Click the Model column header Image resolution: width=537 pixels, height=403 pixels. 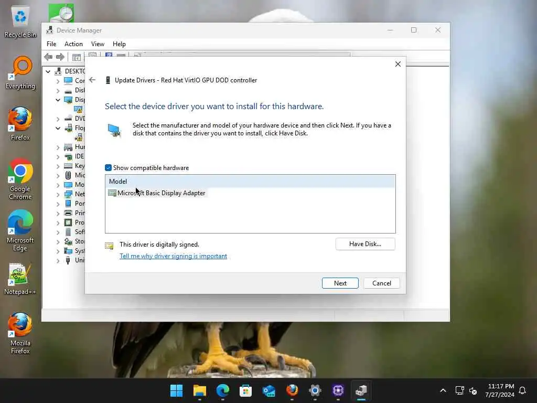pyautogui.click(x=250, y=181)
